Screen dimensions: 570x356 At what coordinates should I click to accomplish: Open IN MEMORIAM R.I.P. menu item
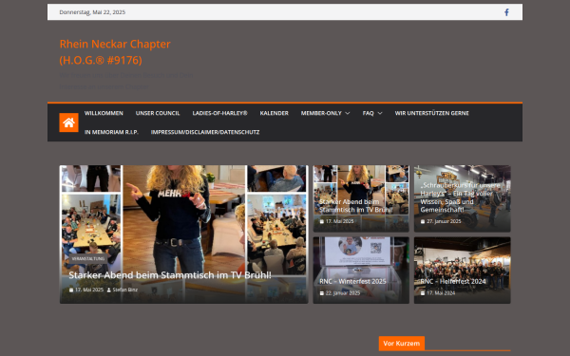click(111, 132)
